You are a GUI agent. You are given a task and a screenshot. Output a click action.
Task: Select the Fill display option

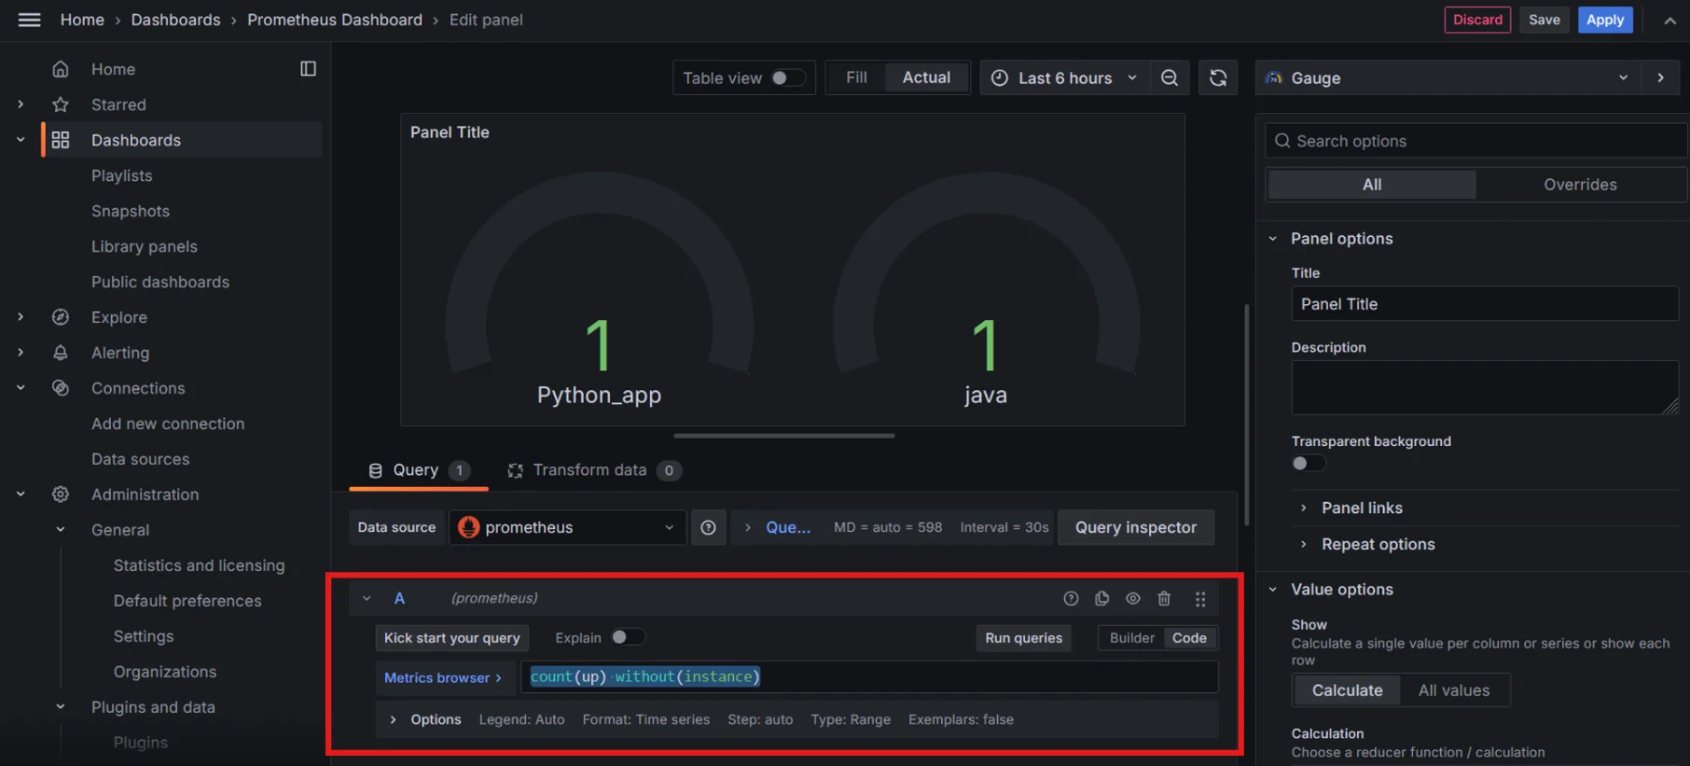(856, 78)
